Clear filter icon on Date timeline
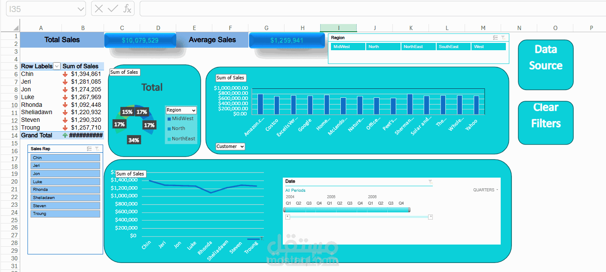The width and height of the screenshot is (606, 272). click(x=430, y=182)
